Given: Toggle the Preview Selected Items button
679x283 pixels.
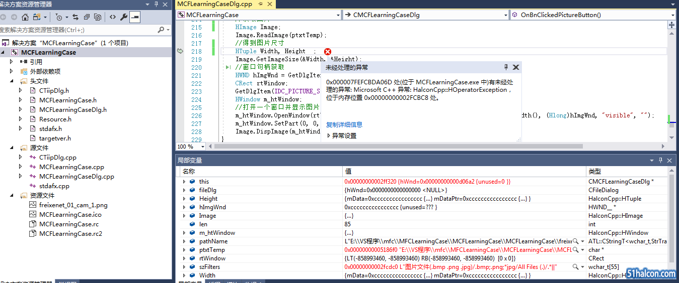Looking at the screenshot, I should click(134, 17).
